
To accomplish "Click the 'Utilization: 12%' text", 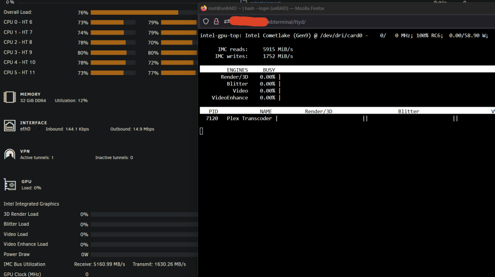I will [x=71, y=101].
